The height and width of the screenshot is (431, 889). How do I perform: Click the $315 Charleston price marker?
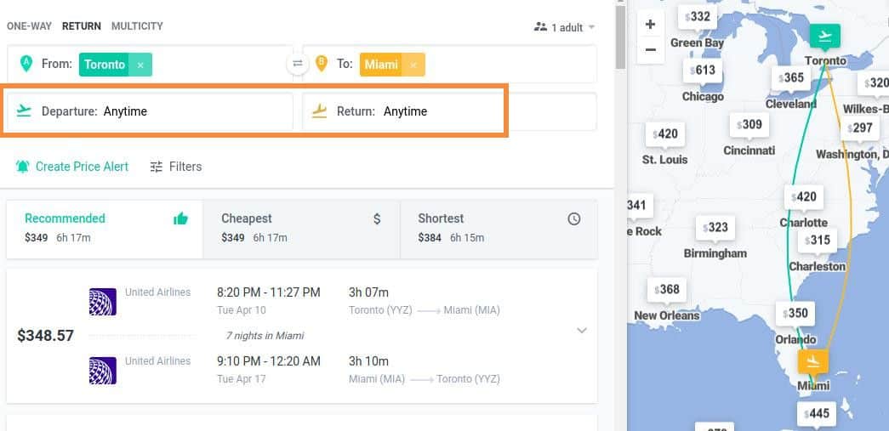tap(817, 240)
